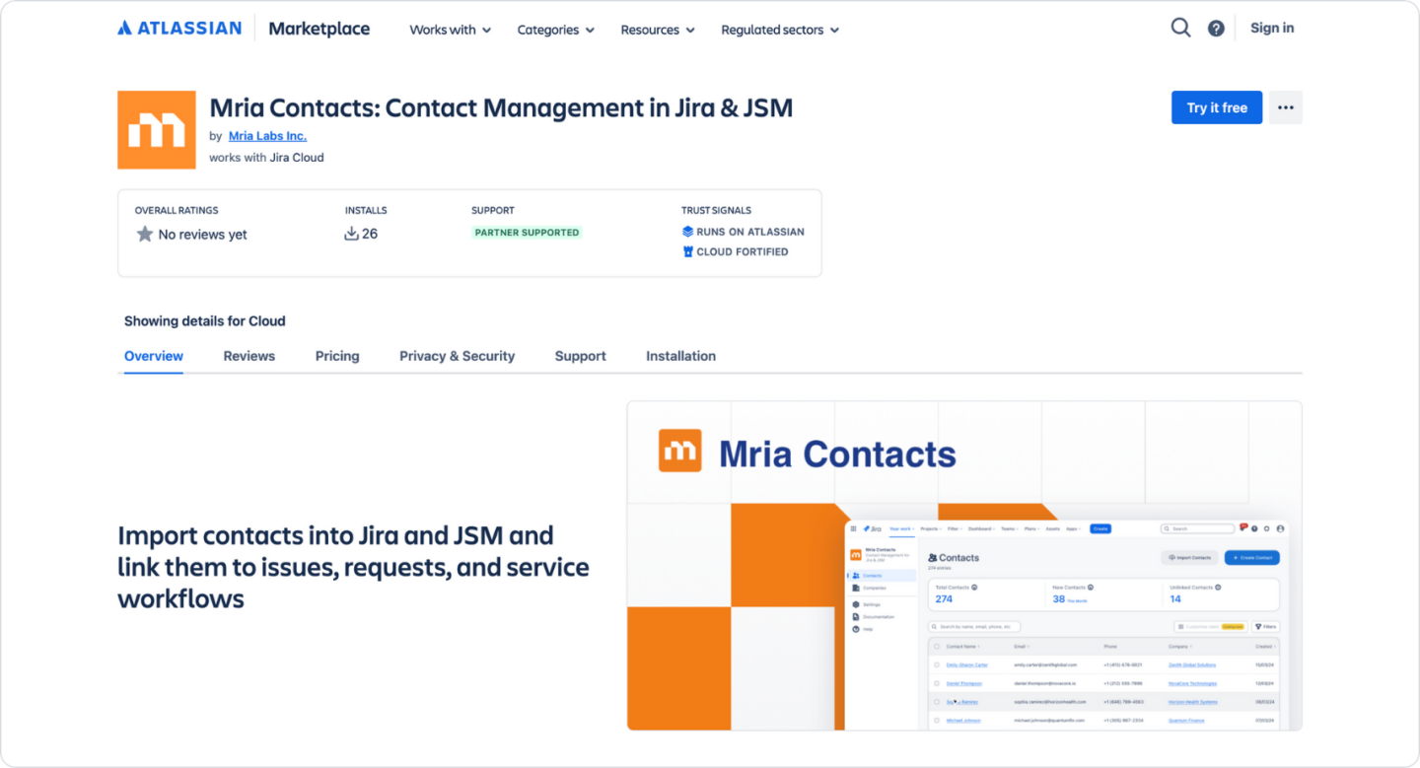Expand the Works with dropdown
This screenshot has height=768, width=1420.
coord(450,30)
